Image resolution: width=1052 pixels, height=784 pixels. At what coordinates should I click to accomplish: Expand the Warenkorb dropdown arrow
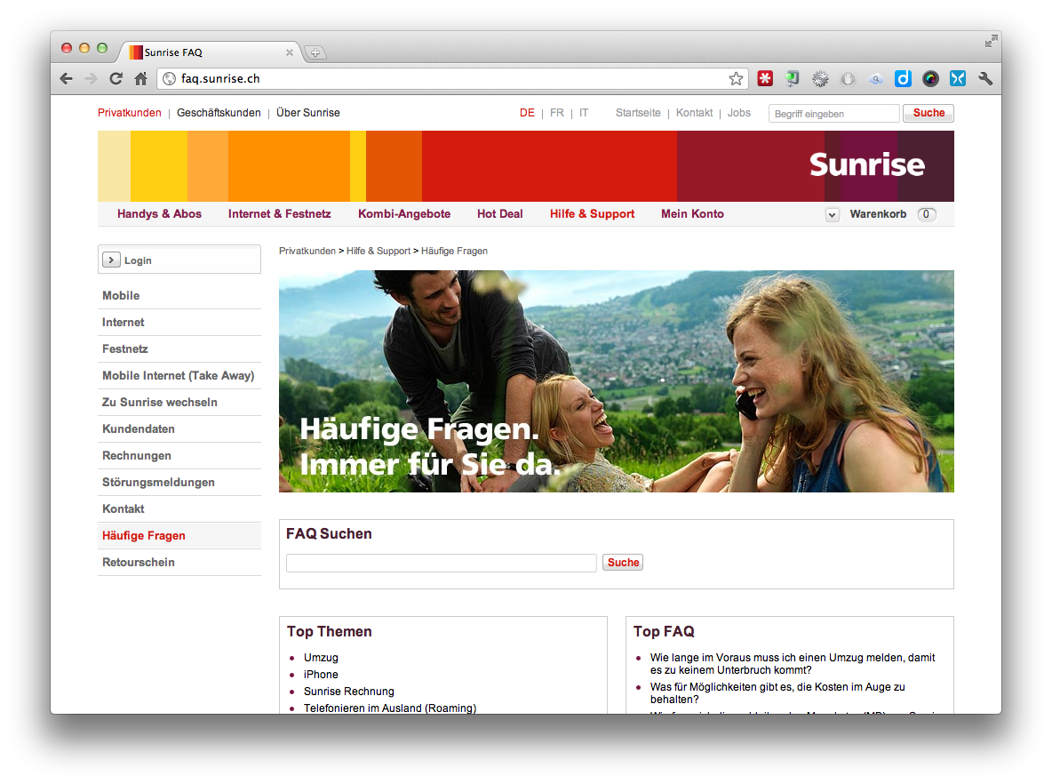click(832, 215)
